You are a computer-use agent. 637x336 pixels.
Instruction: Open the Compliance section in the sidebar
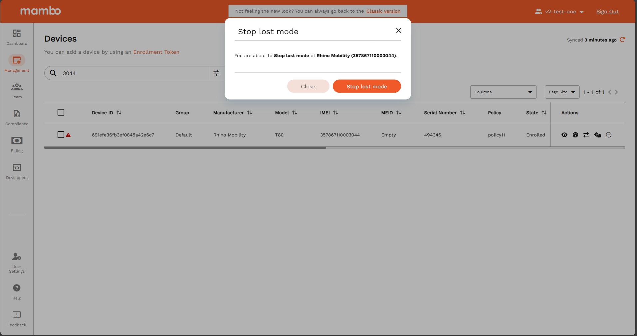pos(17,118)
